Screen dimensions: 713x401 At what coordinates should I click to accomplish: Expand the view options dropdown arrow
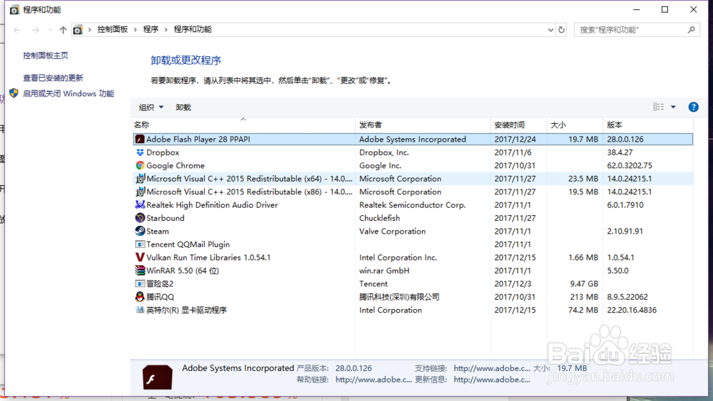(674, 107)
